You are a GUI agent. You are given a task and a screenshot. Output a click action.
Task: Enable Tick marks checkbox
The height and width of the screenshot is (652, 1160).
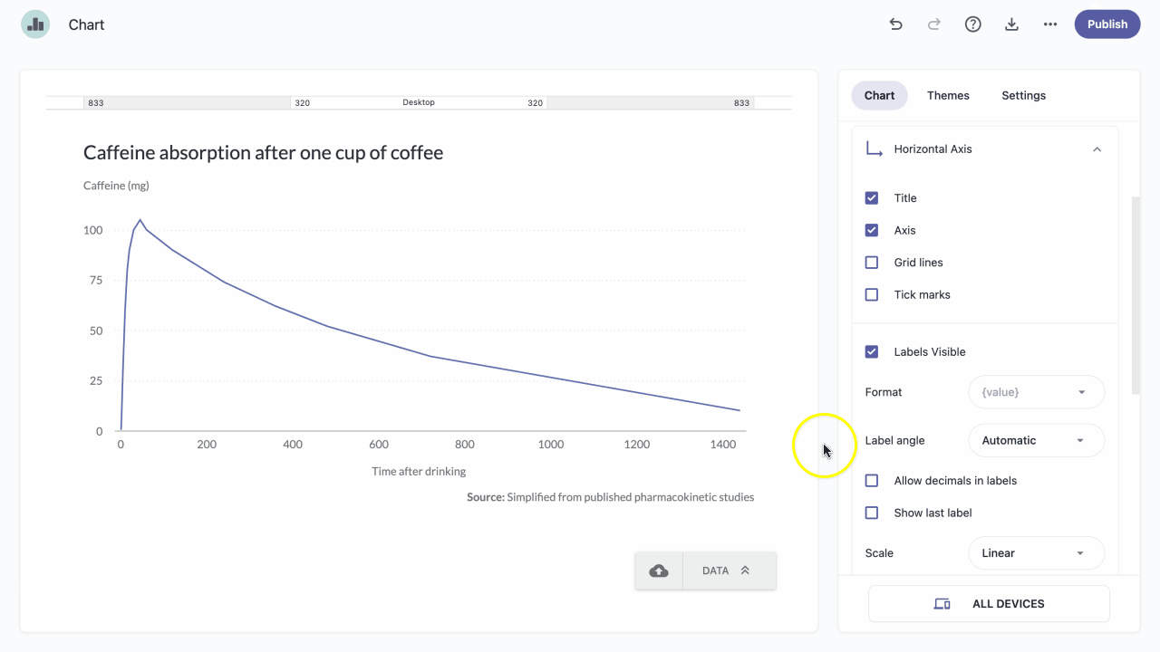tap(872, 294)
